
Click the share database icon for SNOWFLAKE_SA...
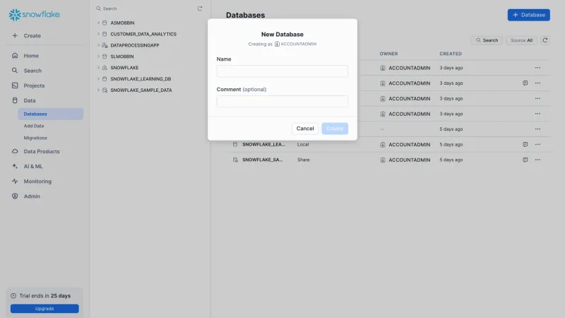pyautogui.click(x=235, y=160)
